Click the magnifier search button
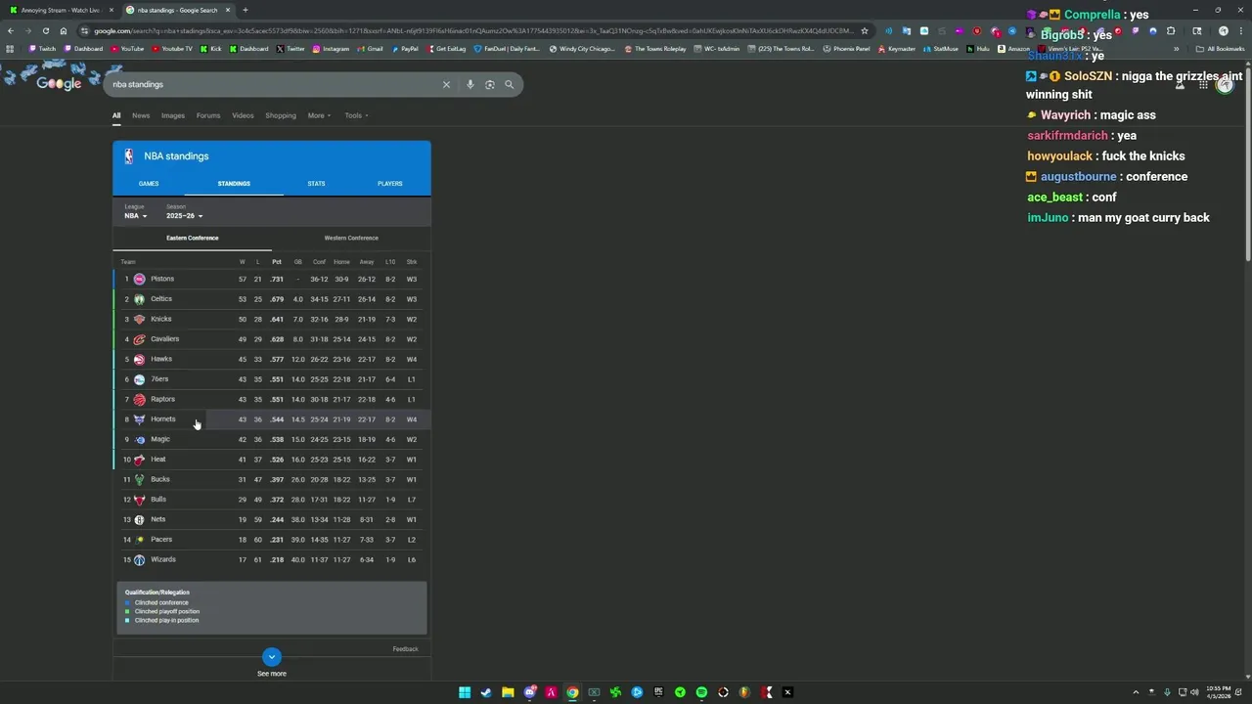Viewport: 1252px width, 704px height. click(x=510, y=85)
